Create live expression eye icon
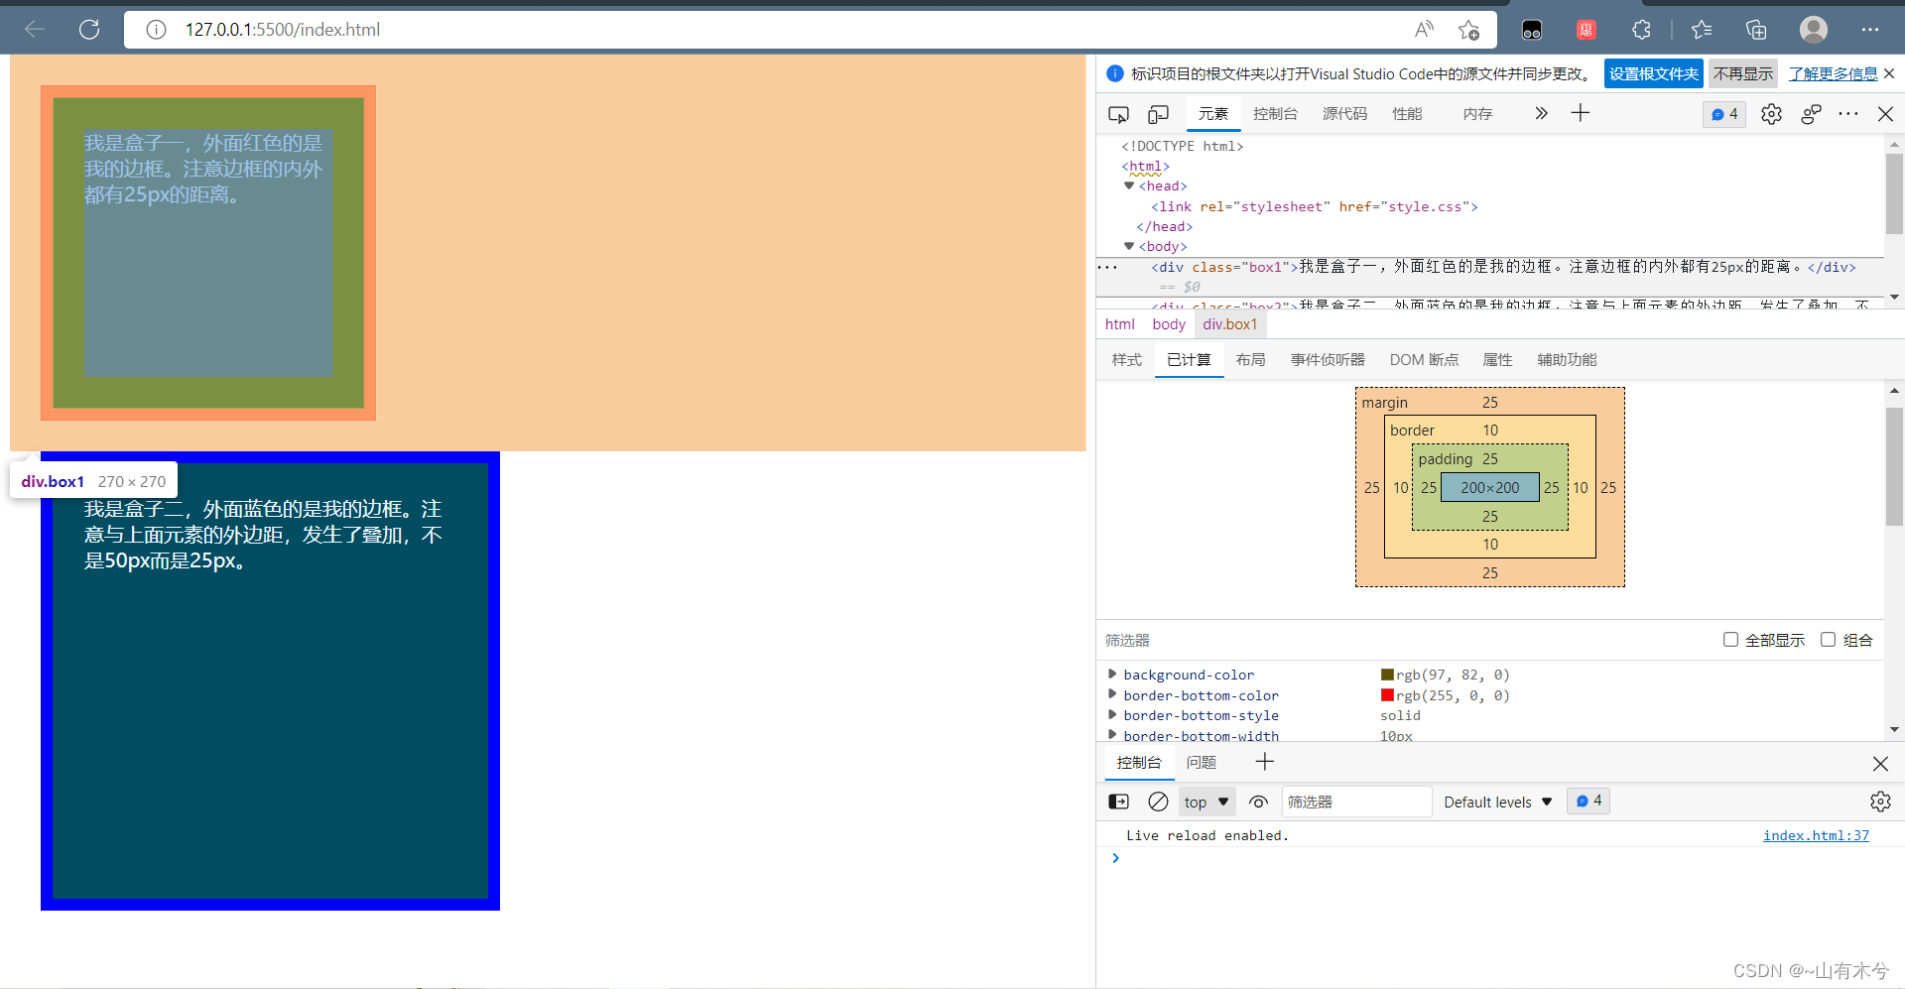The image size is (1905, 989). [x=1259, y=802]
